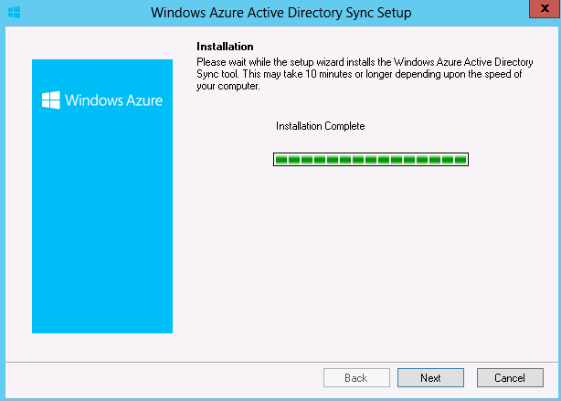Image resolution: width=561 pixels, height=401 pixels.
Task: Click the Windows Azure logo banner
Action: point(102,196)
